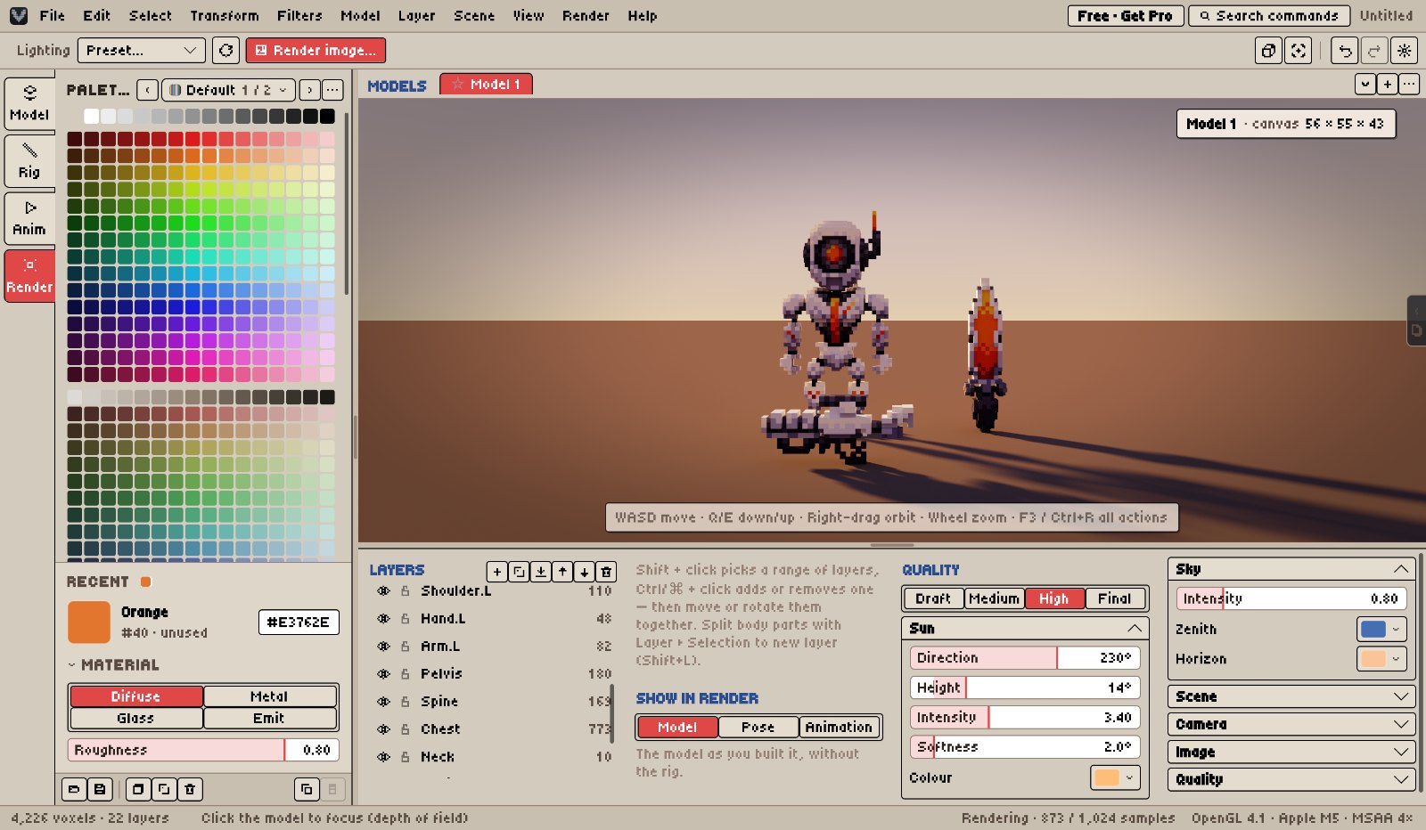The height and width of the screenshot is (830, 1426).
Task: Move the layer down with arrow icon
Action: [x=585, y=572]
